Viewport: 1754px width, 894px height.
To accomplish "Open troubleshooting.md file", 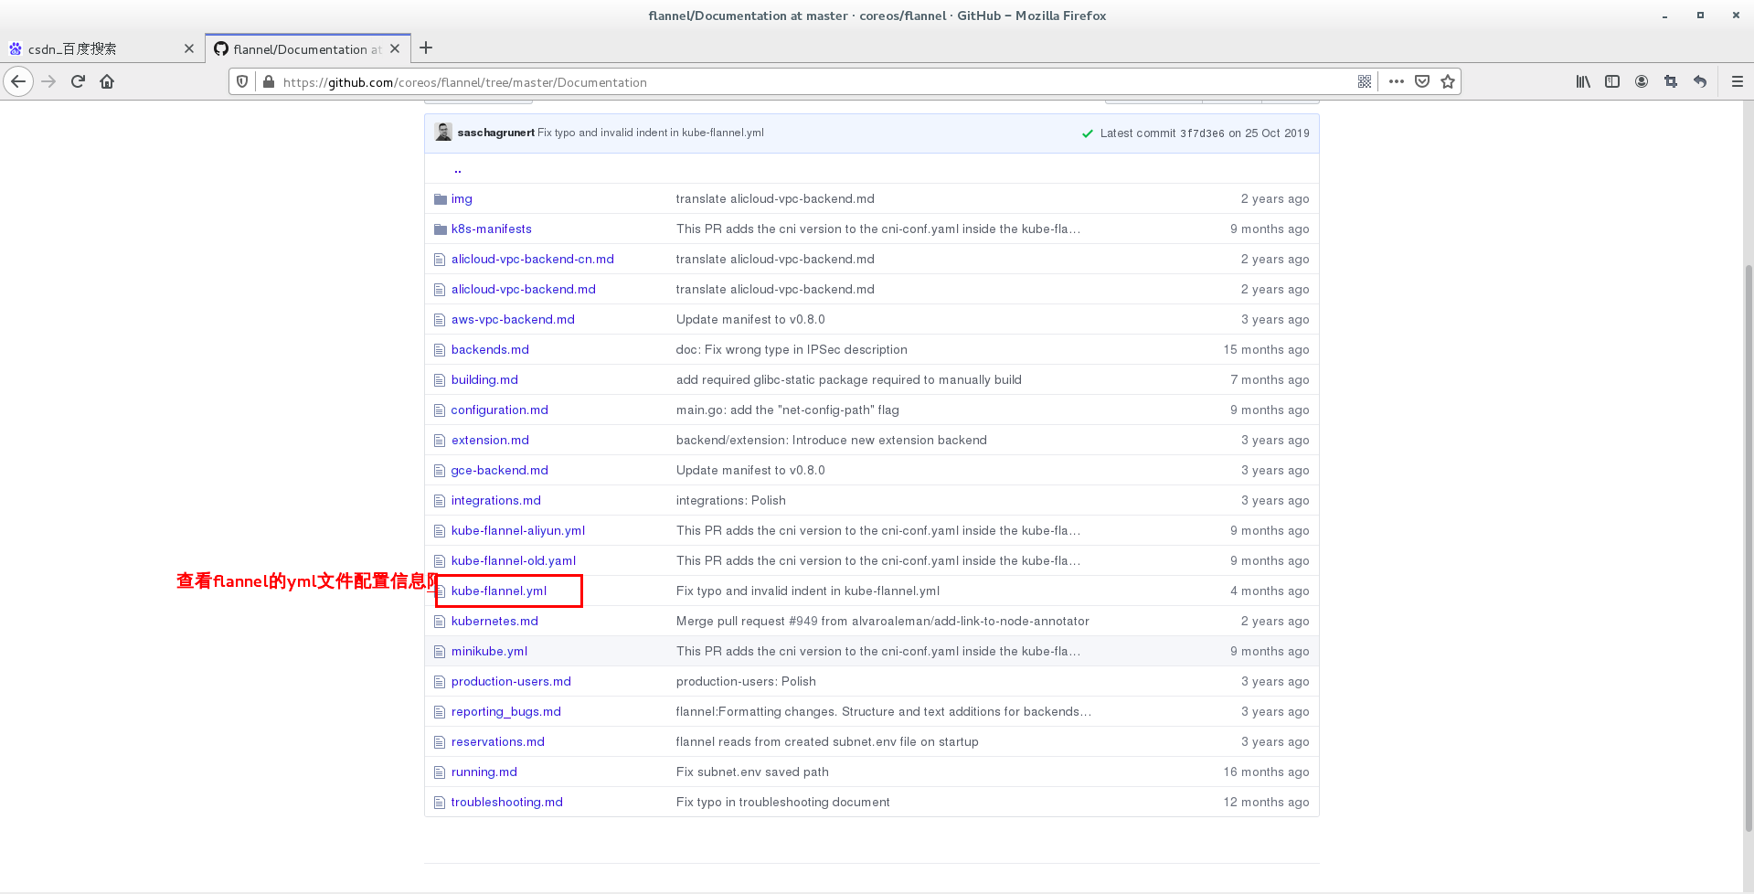I will 506,802.
